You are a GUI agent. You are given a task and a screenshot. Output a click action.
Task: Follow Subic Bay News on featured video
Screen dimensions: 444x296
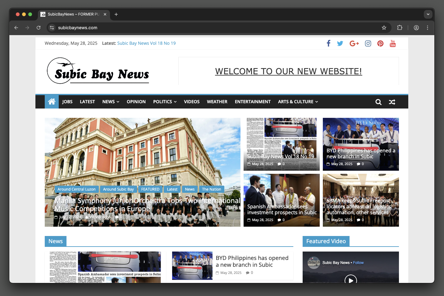(358, 263)
